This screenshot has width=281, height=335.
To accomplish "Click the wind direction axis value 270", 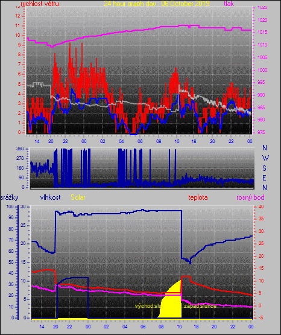I will (x=20, y=159).
